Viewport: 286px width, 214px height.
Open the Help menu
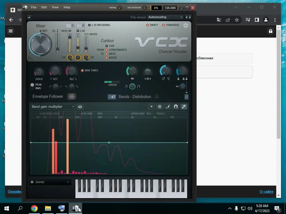point(67,7)
